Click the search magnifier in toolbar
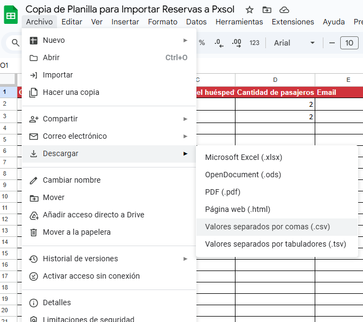The height and width of the screenshot is (322, 363). click(15, 43)
